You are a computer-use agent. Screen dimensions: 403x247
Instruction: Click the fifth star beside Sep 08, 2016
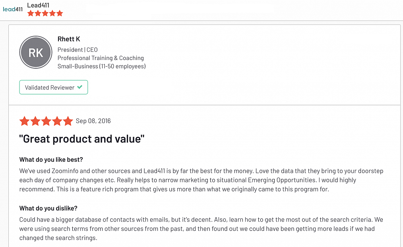click(68, 121)
